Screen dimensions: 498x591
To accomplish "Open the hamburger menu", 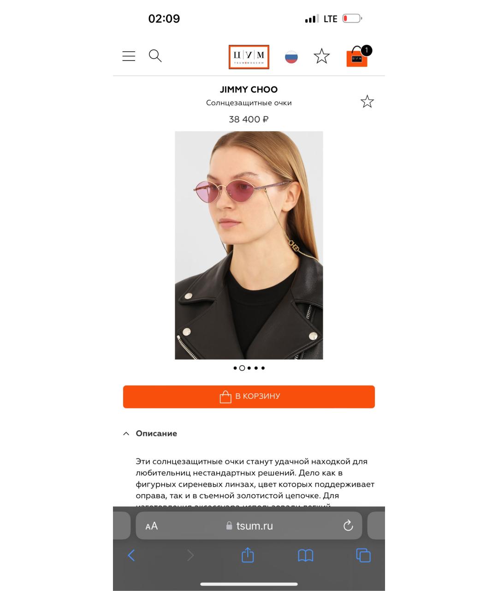I will point(129,56).
